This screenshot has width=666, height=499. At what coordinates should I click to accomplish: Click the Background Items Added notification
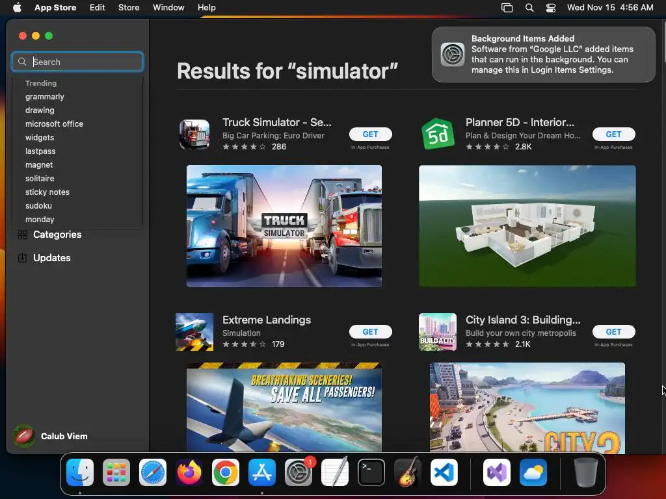tap(544, 55)
